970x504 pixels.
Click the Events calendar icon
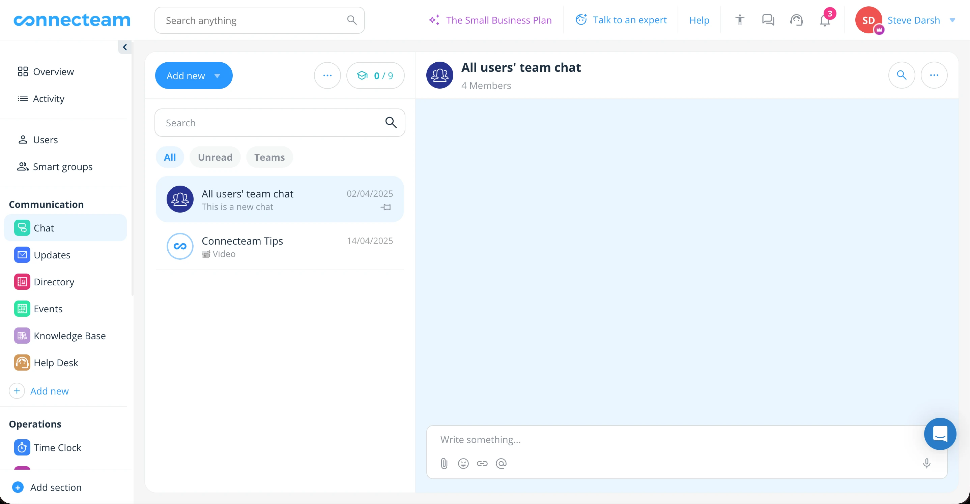(22, 309)
